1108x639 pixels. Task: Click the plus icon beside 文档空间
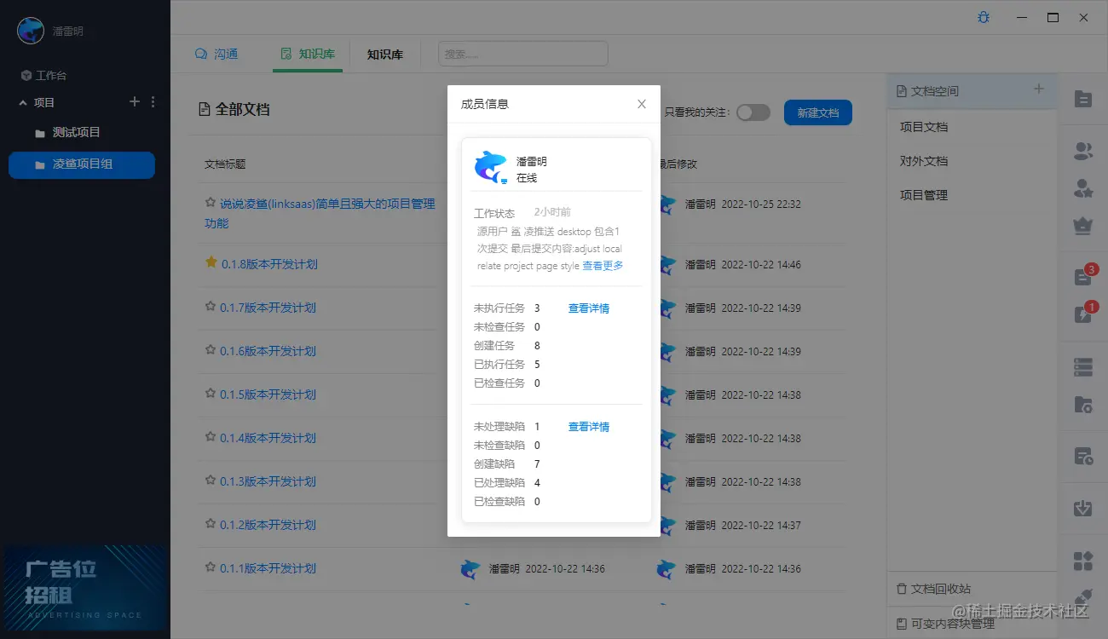1038,89
